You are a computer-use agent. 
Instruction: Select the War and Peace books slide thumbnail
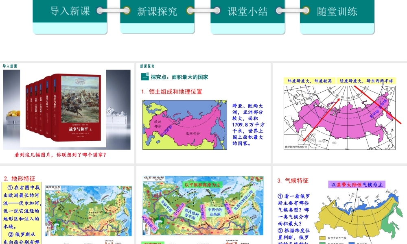tap(67, 113)
